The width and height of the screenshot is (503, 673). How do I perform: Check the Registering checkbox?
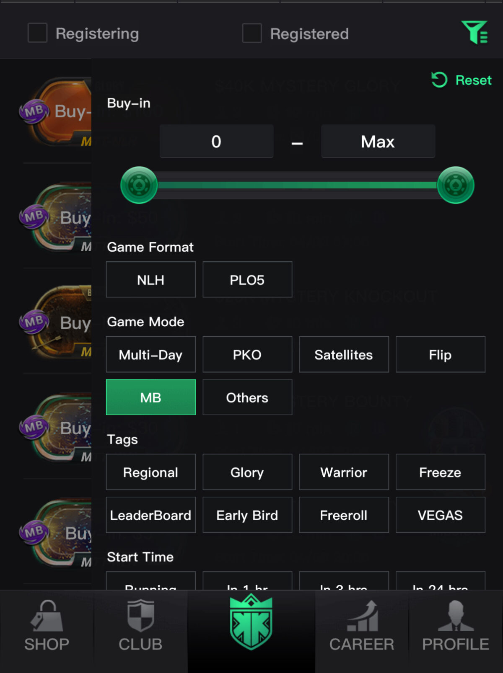[37, 33]
